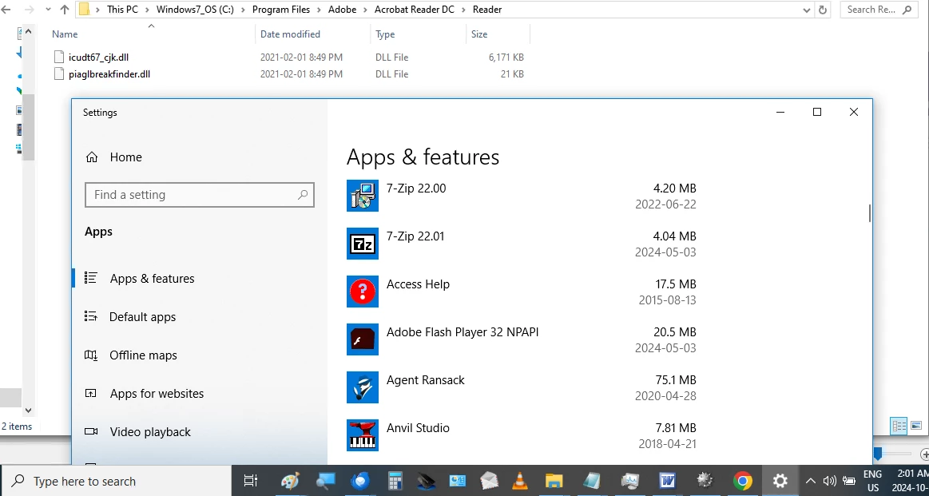Viewport: 929px width, 496px height.
Task: Click the Anvil Studio piano icon
Action: pos(363,435)
